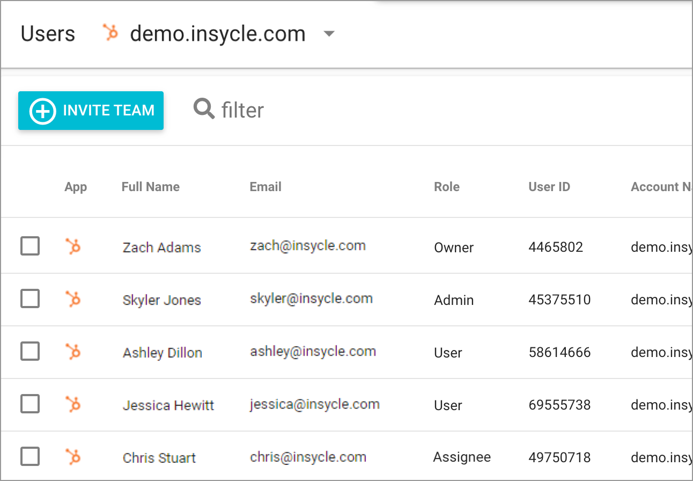Switch to the Users section heading
The image size is (693, 481).
point(47,33)
